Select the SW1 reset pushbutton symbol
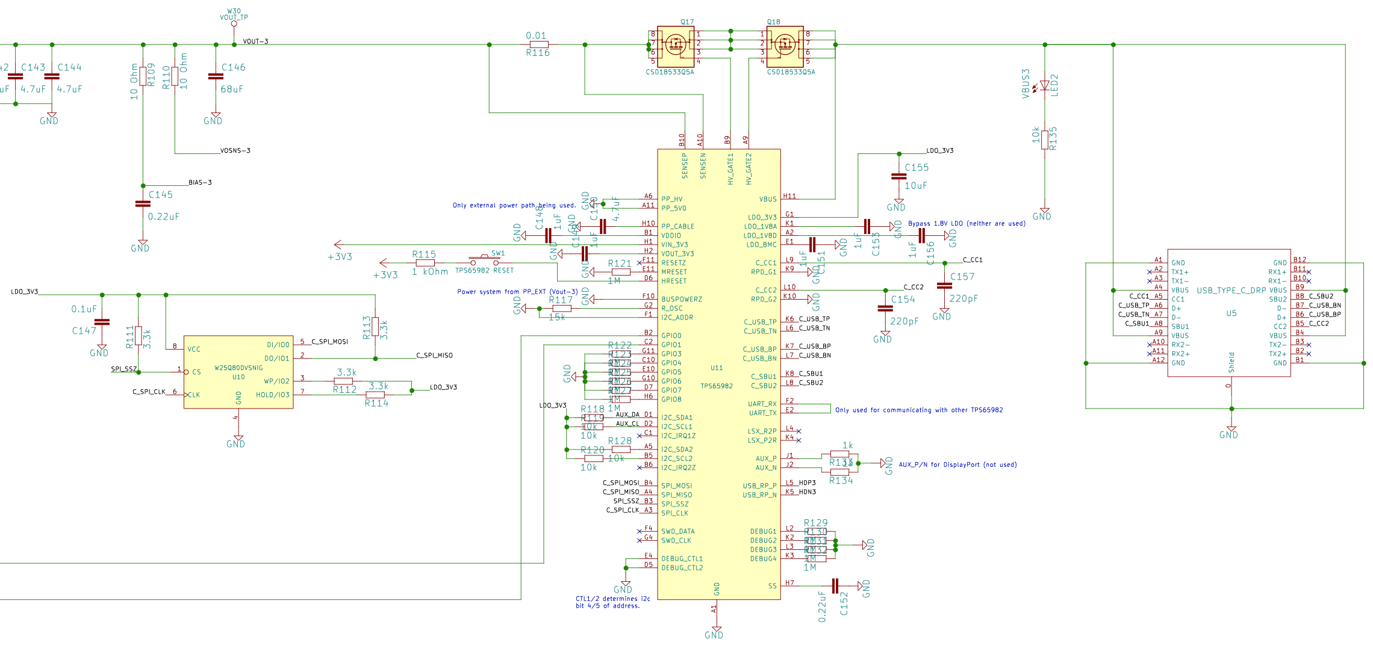The height and width of the screenshot is (651, 1373). pyautogui.click(x=485, y=261)
